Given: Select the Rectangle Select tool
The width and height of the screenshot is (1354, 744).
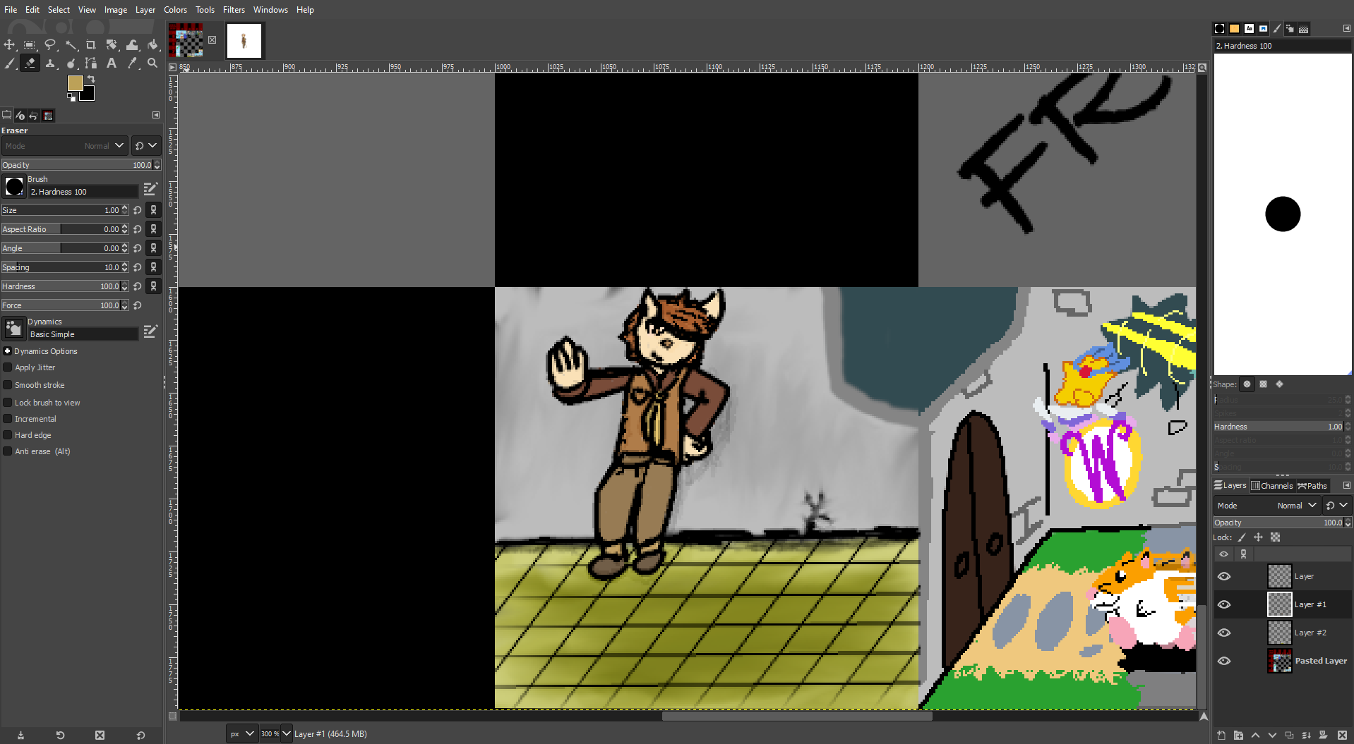Looking at the screenshot, I should click(x=30, y=45).
